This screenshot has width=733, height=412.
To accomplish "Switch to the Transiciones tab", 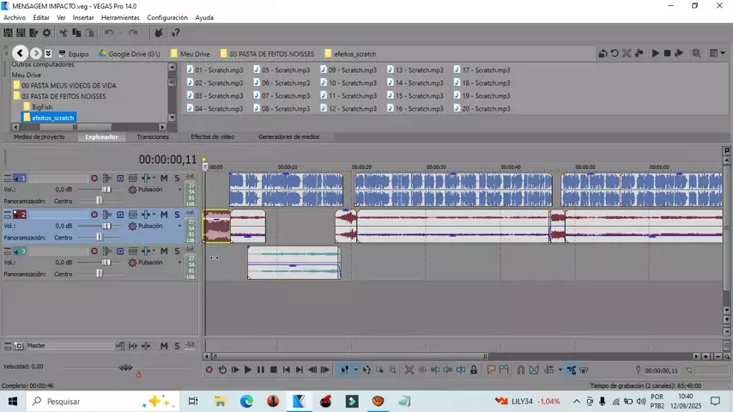I will (x=153, y=136).
